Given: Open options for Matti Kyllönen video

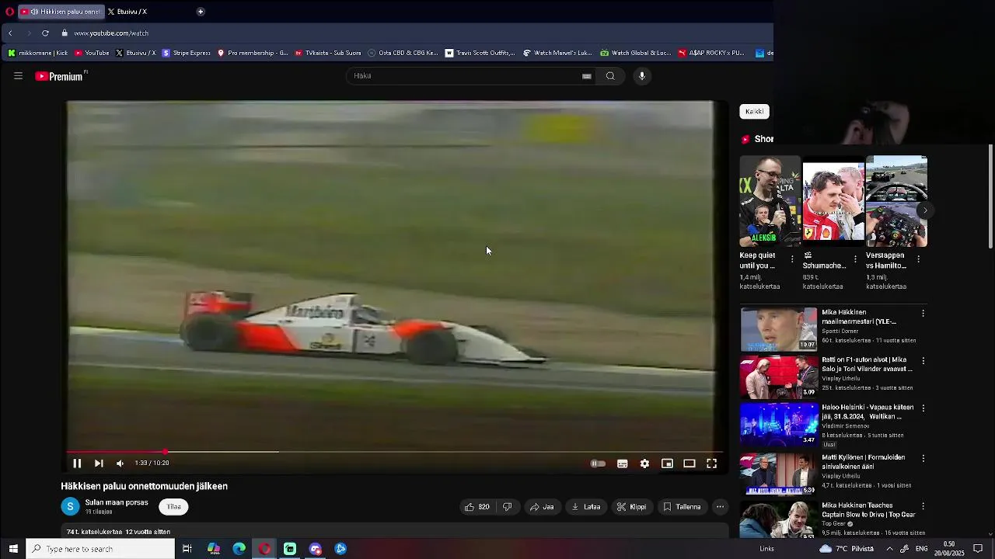Looking at the screenshot, I should 923,459.
